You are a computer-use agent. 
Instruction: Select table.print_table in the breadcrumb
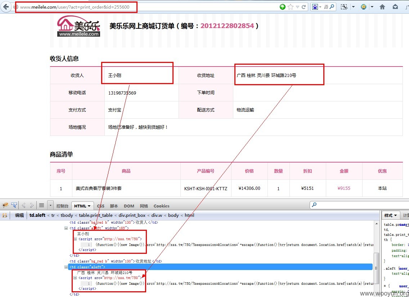coord(96,215)
